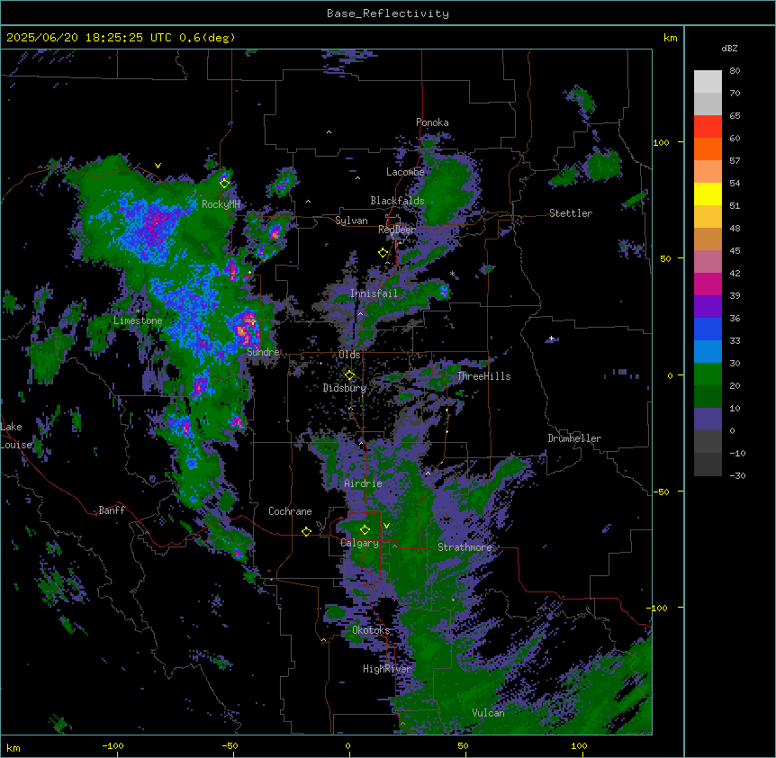Click the yellow marker near Calgary
The image size is (776, 758).
coord(365,530)
